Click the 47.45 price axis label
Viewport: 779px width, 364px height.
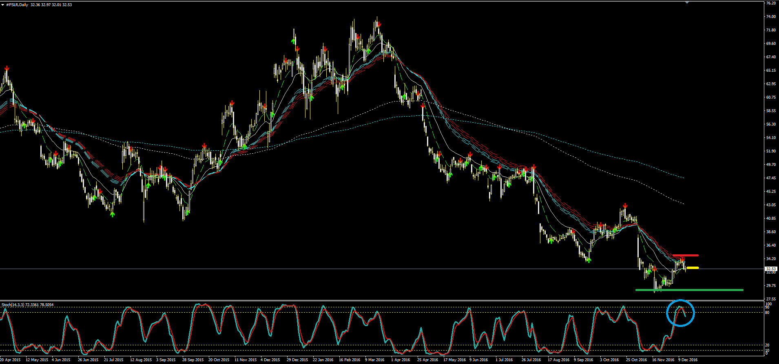[771, 178]
